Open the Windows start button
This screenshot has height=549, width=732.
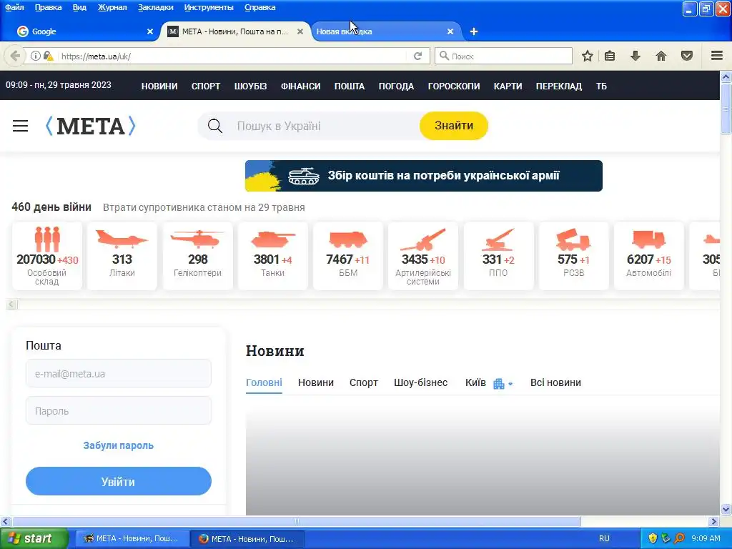pos(34,538)
